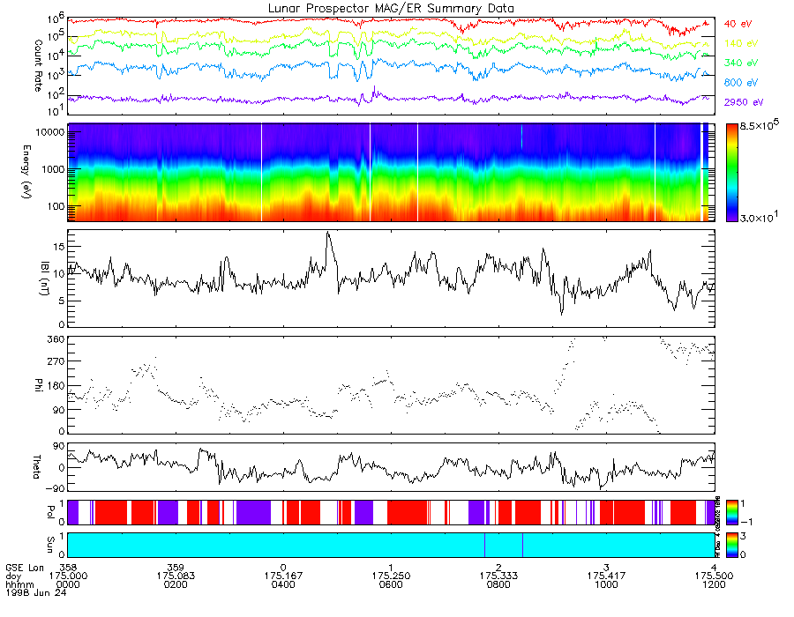Click the GSE Lon value '358'

click(68, 568)
